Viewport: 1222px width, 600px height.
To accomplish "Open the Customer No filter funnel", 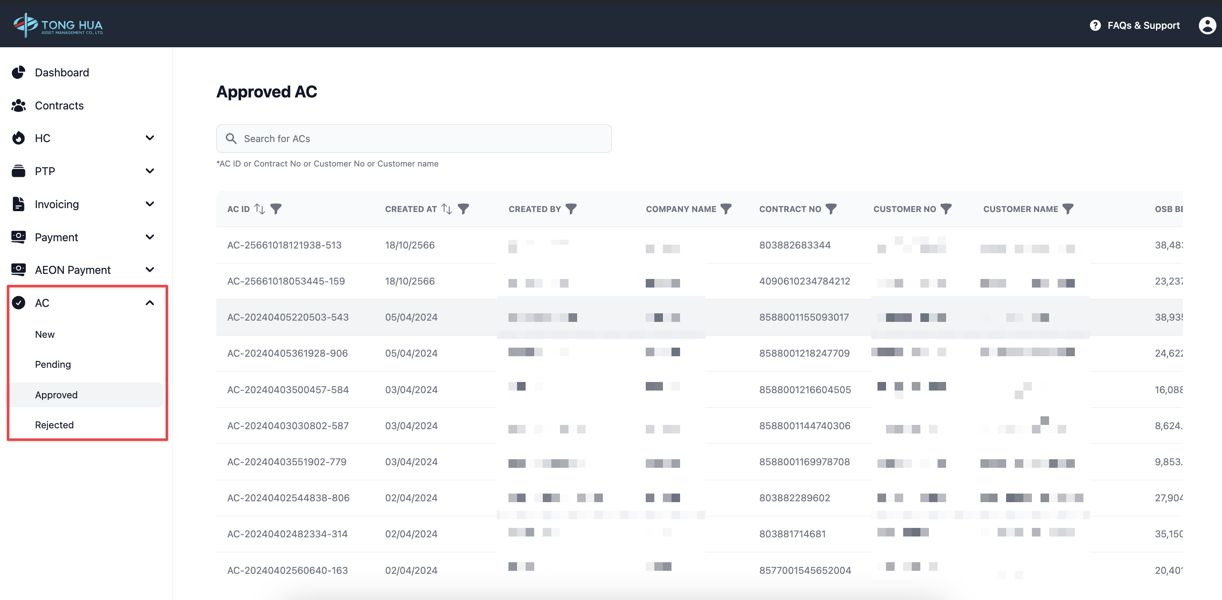I will click(946, 209).
